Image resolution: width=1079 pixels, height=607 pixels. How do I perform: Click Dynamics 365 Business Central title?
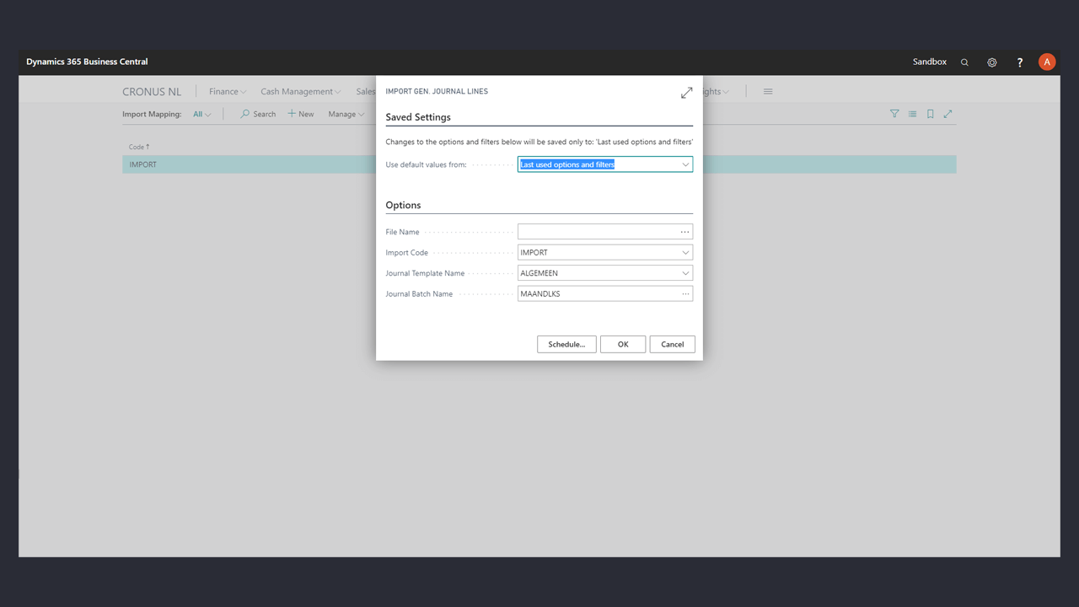(87, 62)
